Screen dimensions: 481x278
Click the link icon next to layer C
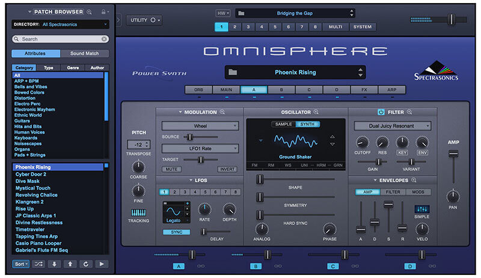355,266
